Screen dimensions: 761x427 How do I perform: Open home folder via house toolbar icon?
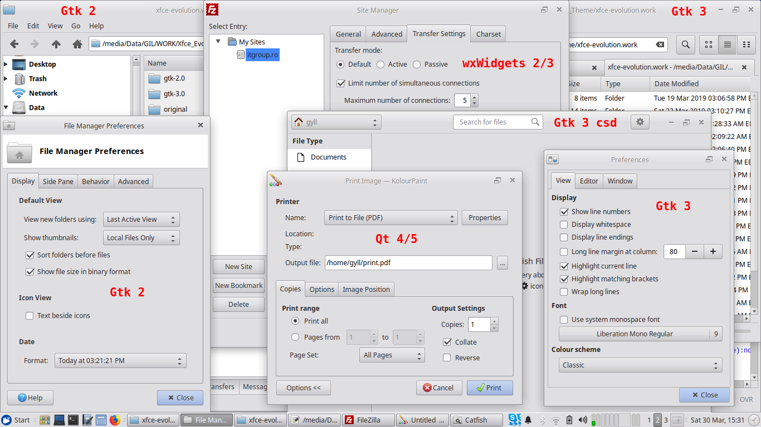tap(77, 44)
